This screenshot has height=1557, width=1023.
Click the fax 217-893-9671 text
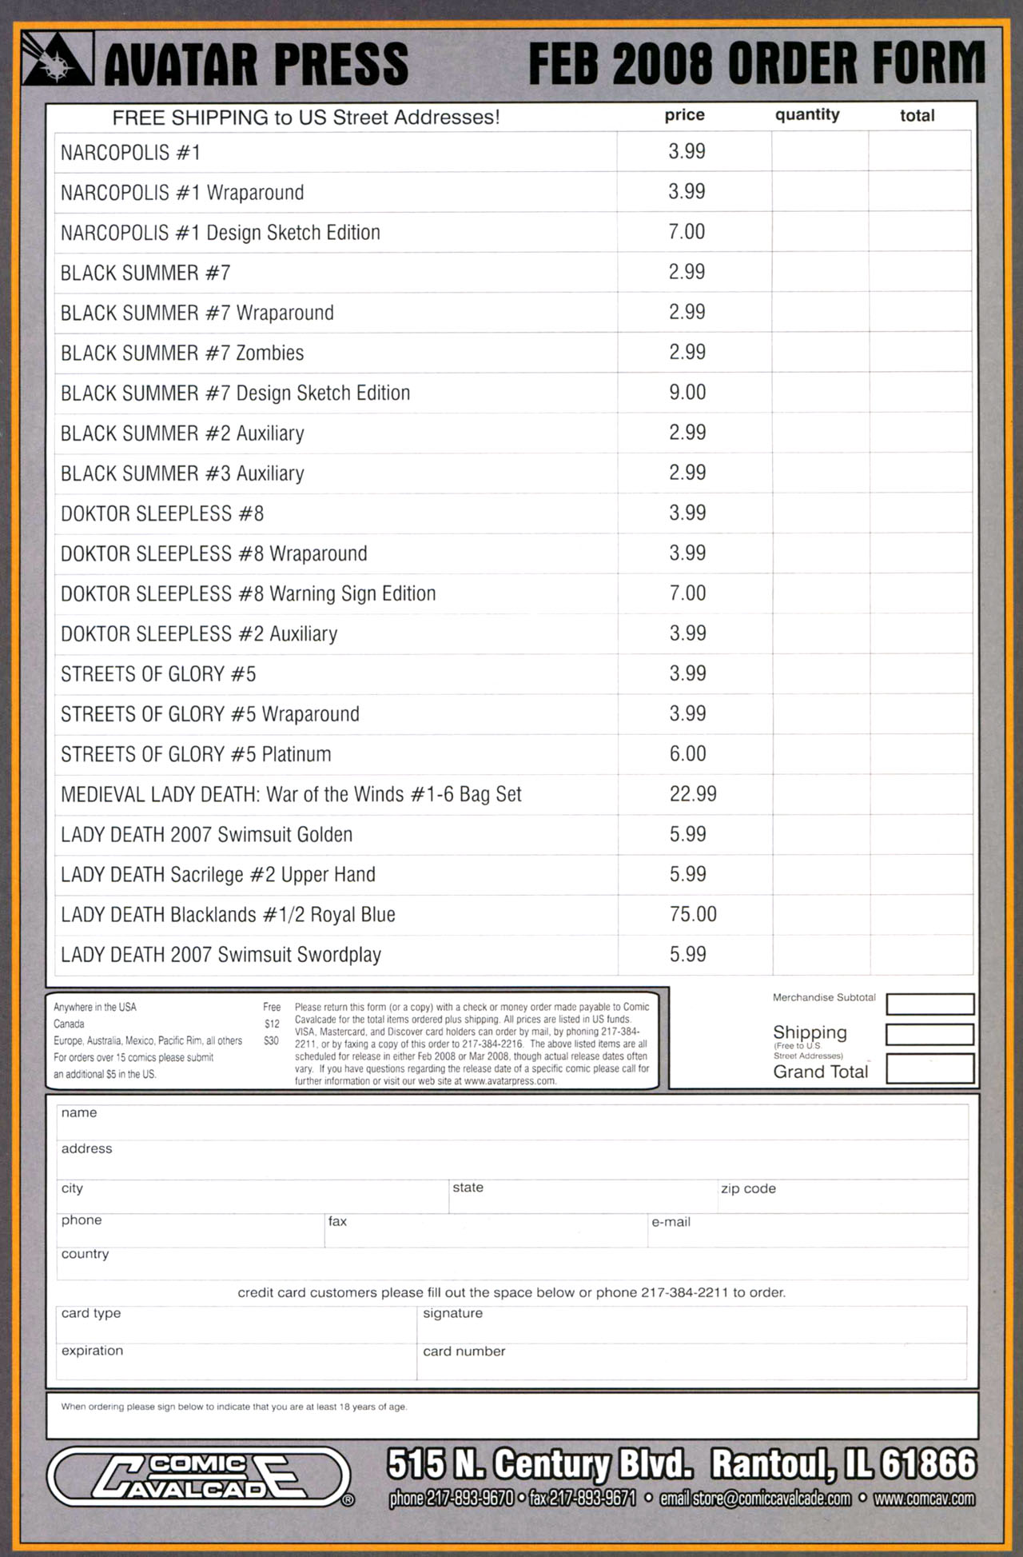point(583,1498)
